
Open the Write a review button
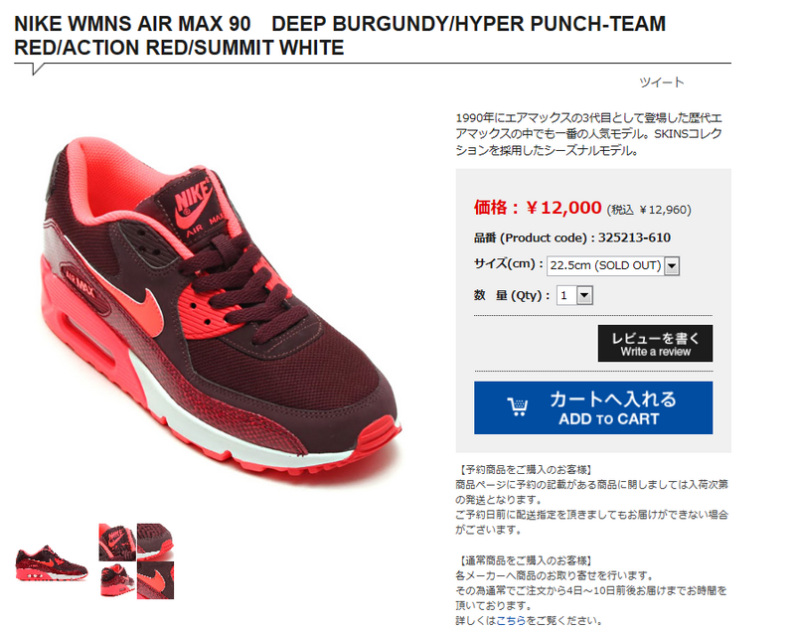coord(655,343)
